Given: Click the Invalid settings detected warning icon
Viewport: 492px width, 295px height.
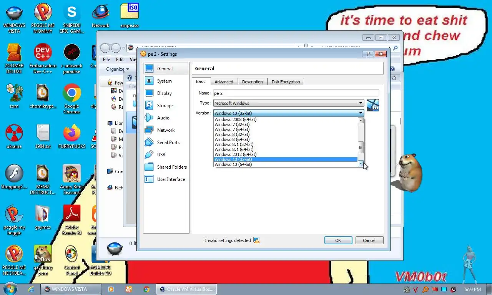Looking at the screenshot, I should click(x=256, y=240).
